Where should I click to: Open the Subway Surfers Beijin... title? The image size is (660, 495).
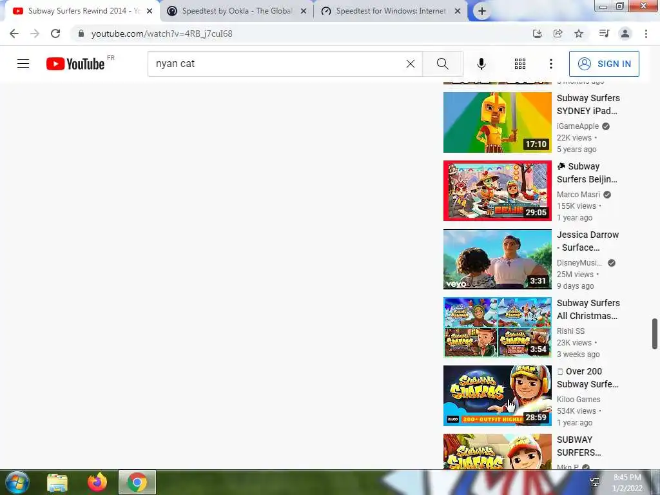pos(587,173)
